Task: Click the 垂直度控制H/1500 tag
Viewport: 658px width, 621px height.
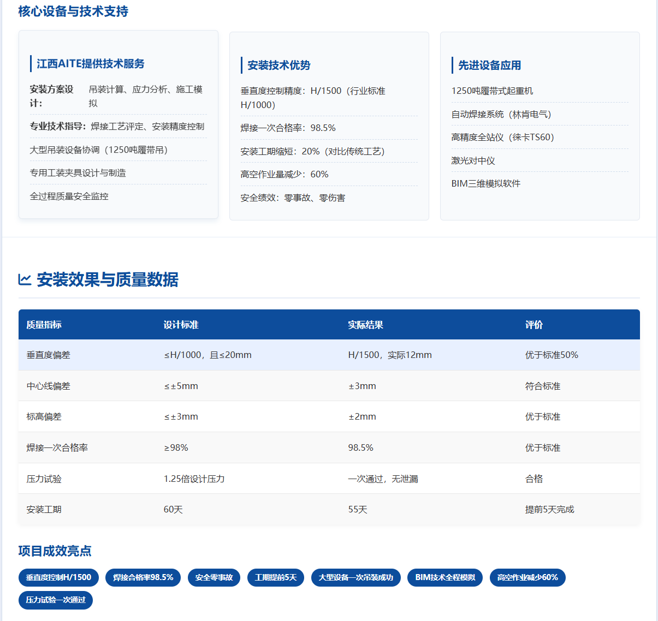Action: coord(58,577)
